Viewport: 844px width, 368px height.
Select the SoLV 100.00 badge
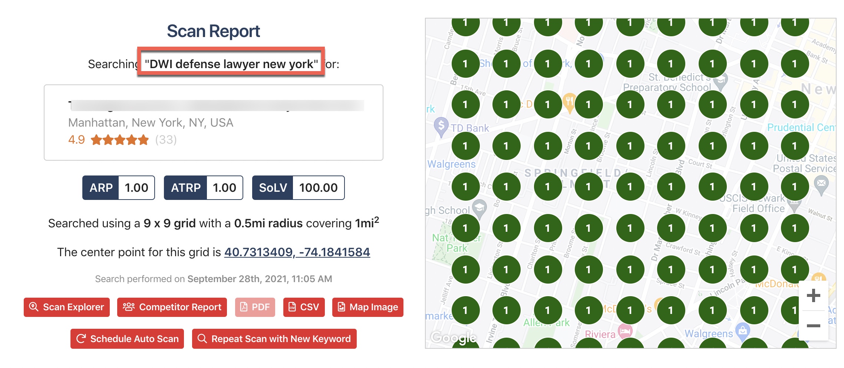tap(298, 188)
